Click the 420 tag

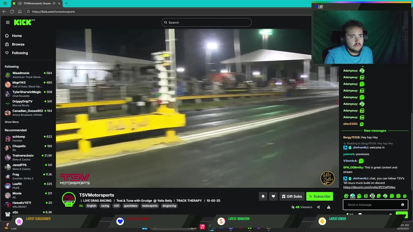tap(116, 206)
